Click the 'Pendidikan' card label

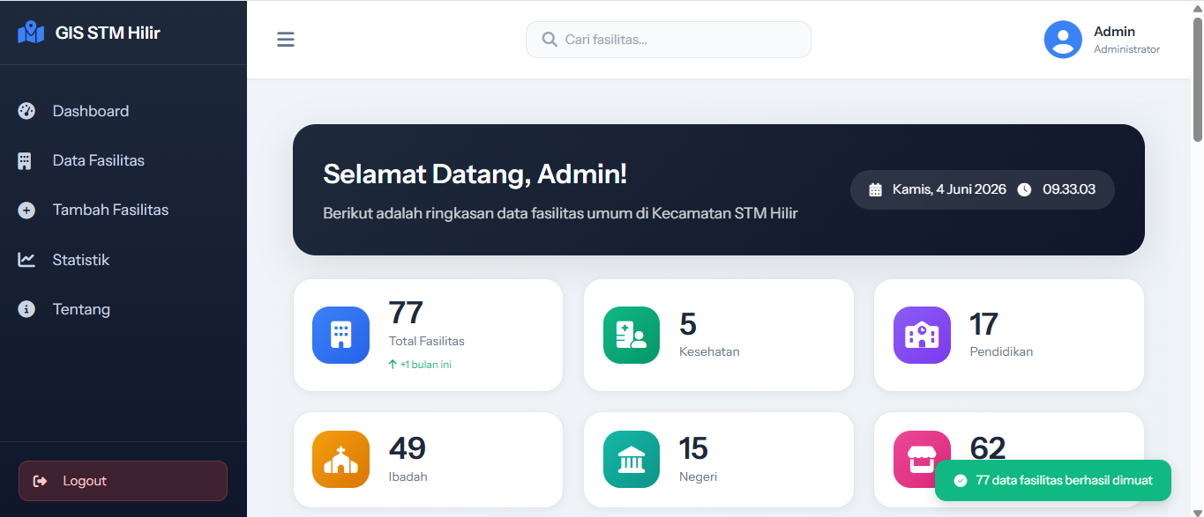pos(1001,351)
